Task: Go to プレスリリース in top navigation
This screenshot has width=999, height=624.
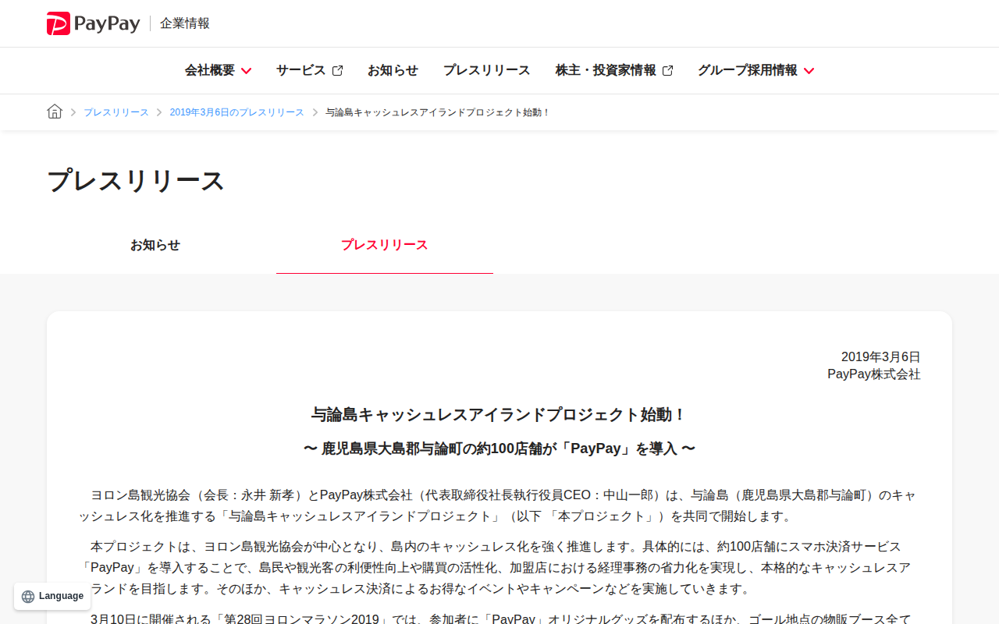Action: pos(487,70)
